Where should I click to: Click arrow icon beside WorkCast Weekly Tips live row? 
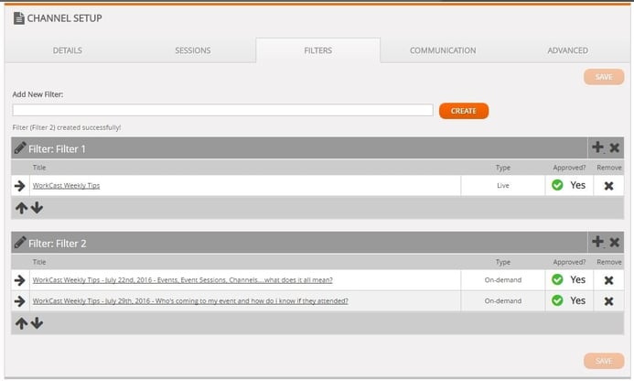pos(20,186)
